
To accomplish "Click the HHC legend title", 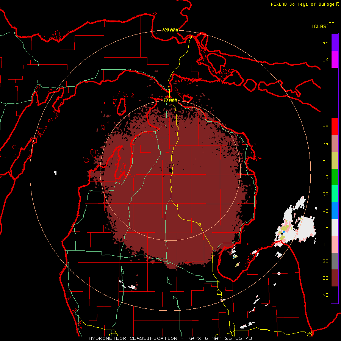I will point(333,23).
